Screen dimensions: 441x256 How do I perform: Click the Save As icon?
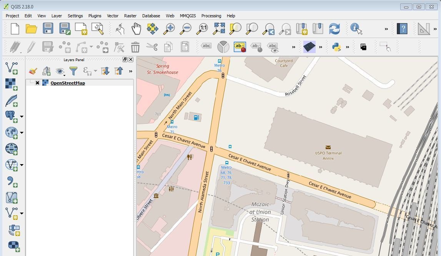65,29
